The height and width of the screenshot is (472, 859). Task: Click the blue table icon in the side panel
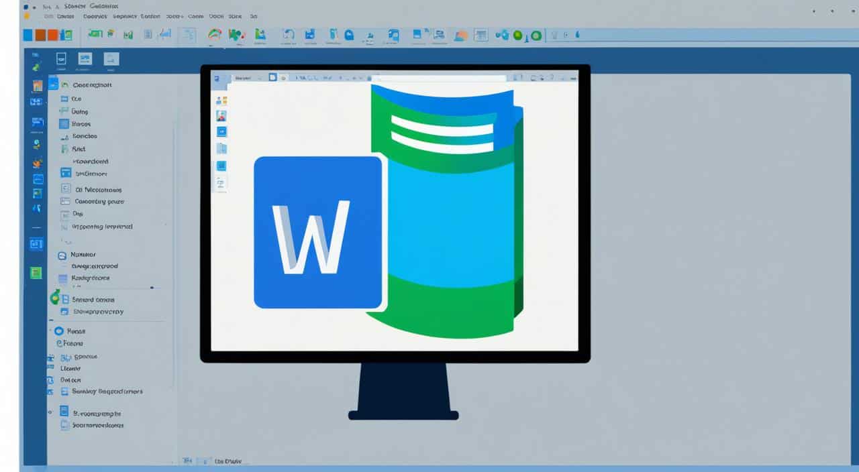64,124
